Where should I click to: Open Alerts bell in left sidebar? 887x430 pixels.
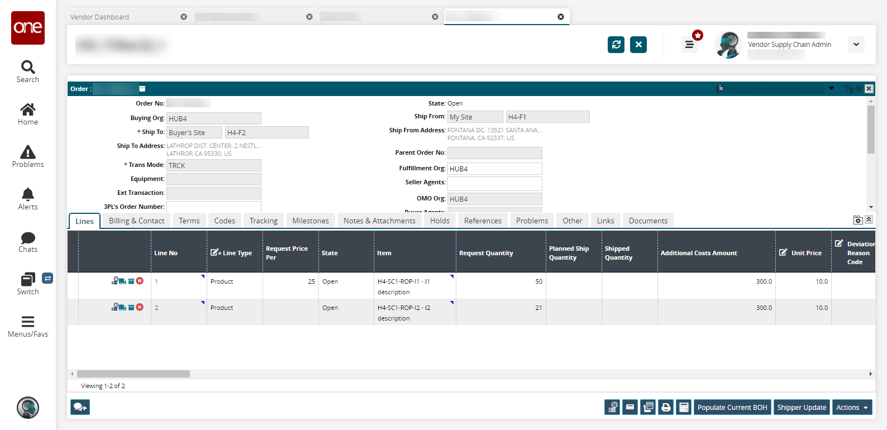tap(28, 199)
